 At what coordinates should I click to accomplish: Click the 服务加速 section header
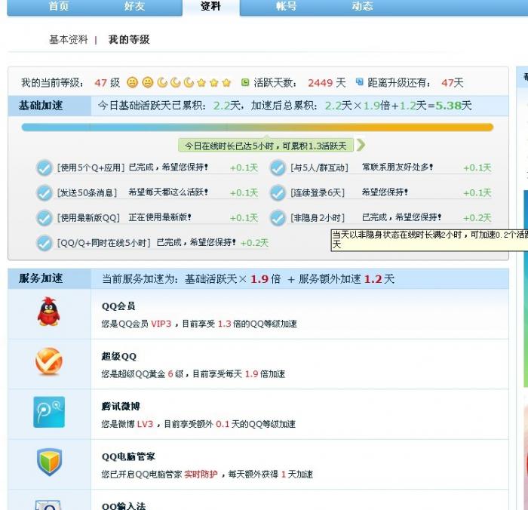coord(41,278)
